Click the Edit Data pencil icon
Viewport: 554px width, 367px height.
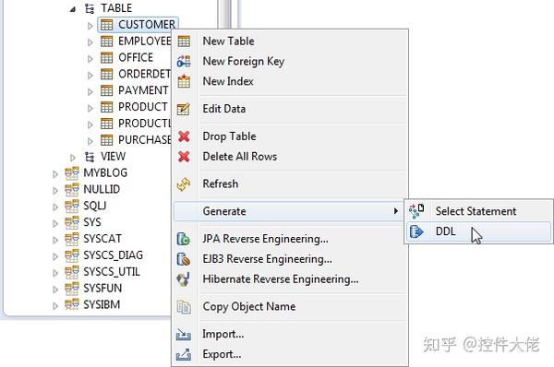coord(184,109)
